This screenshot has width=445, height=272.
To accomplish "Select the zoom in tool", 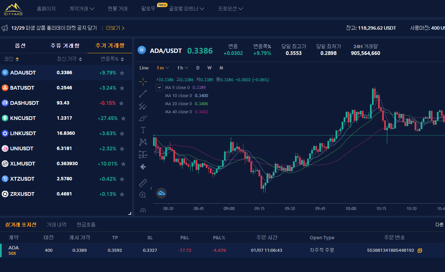I will pos(143,195).
